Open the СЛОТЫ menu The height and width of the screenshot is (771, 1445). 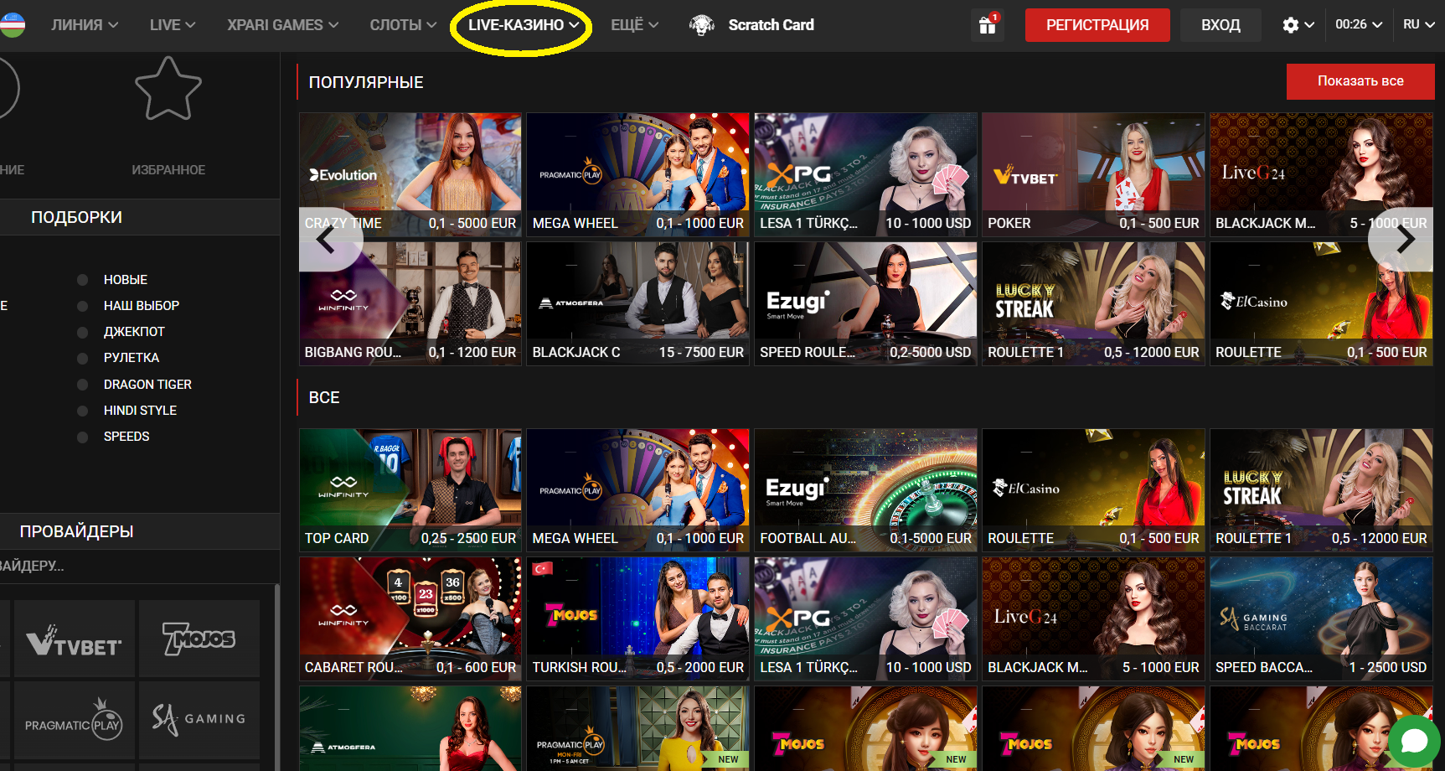(403, 25)
